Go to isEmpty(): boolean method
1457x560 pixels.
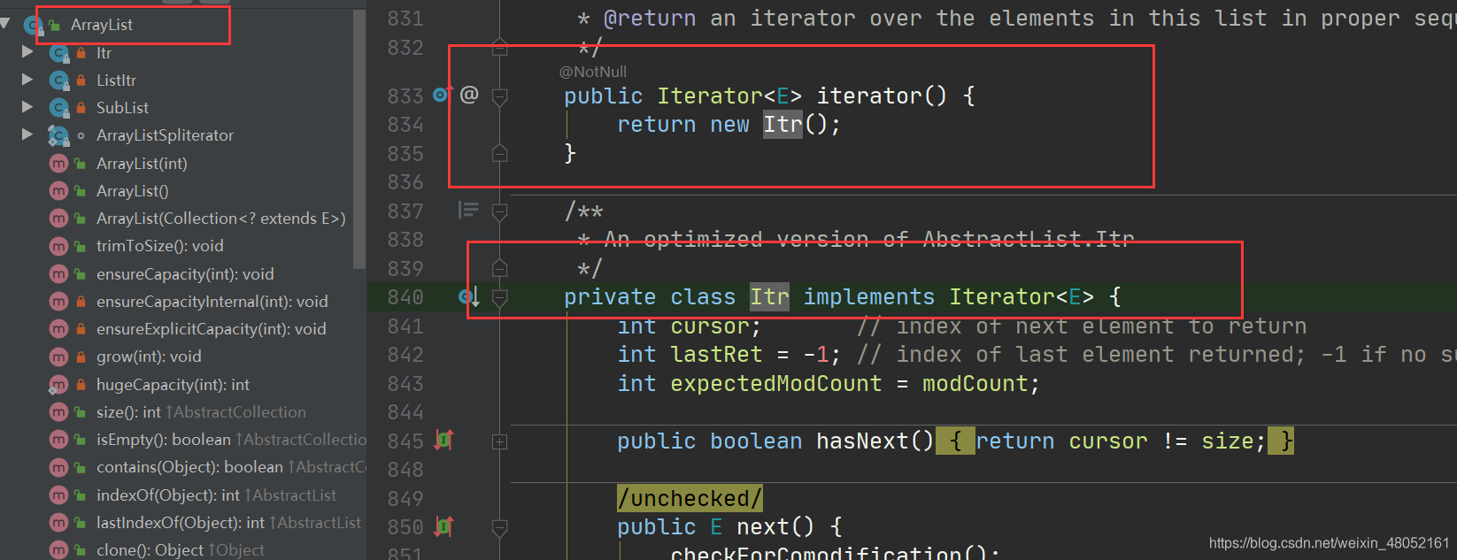click(x=163, y=440)
